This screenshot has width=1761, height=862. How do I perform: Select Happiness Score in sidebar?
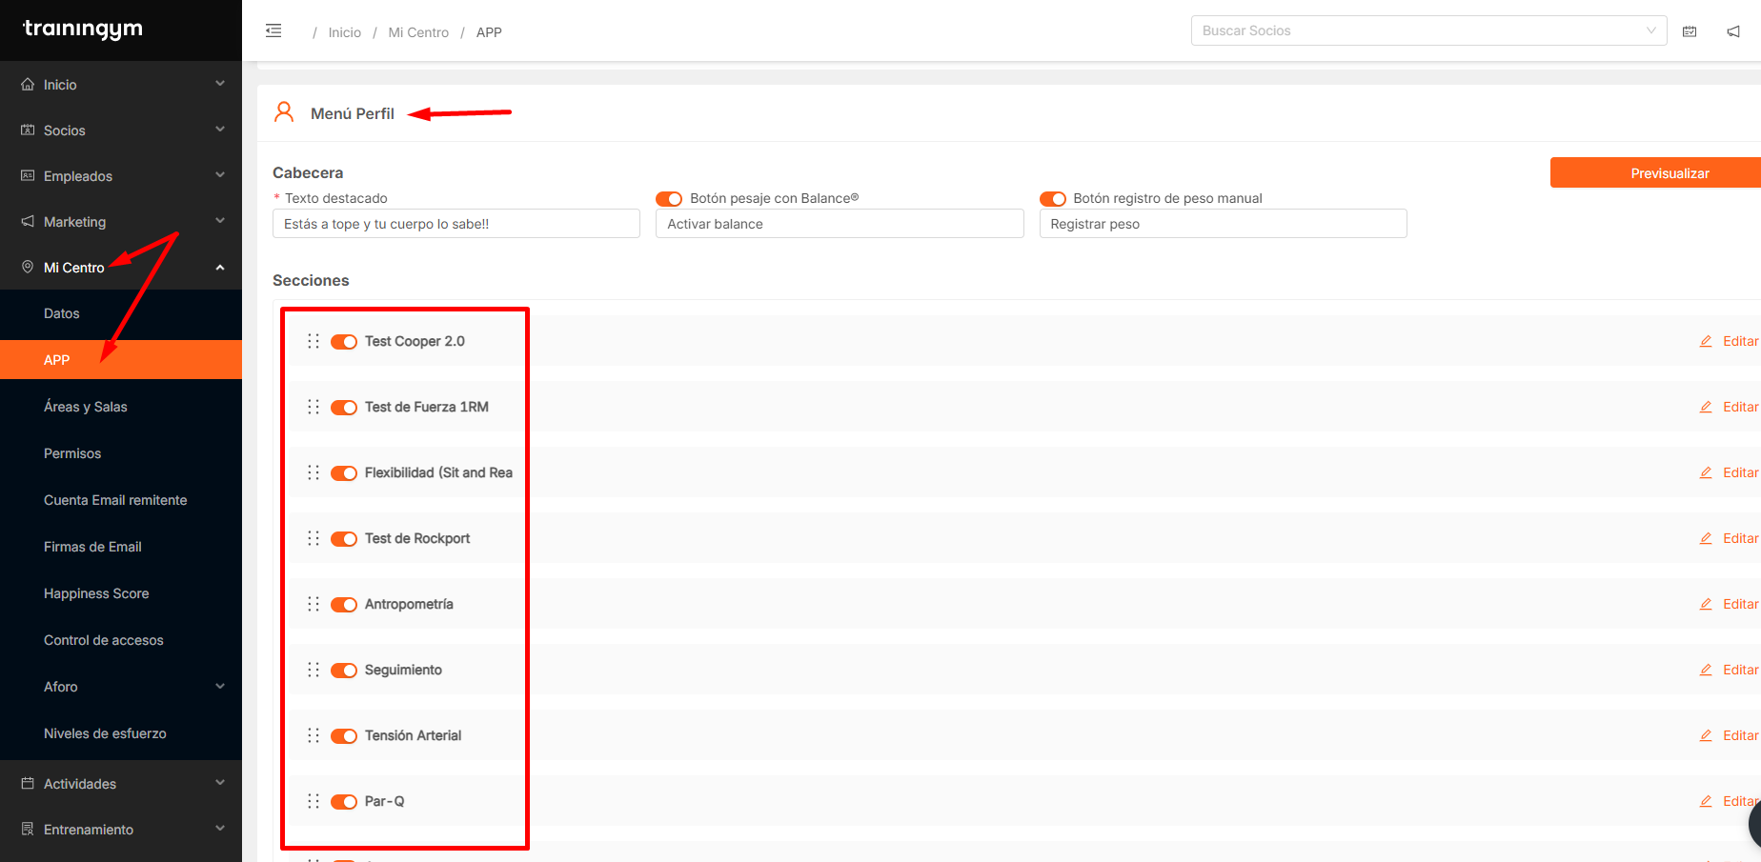coord(96,593)
